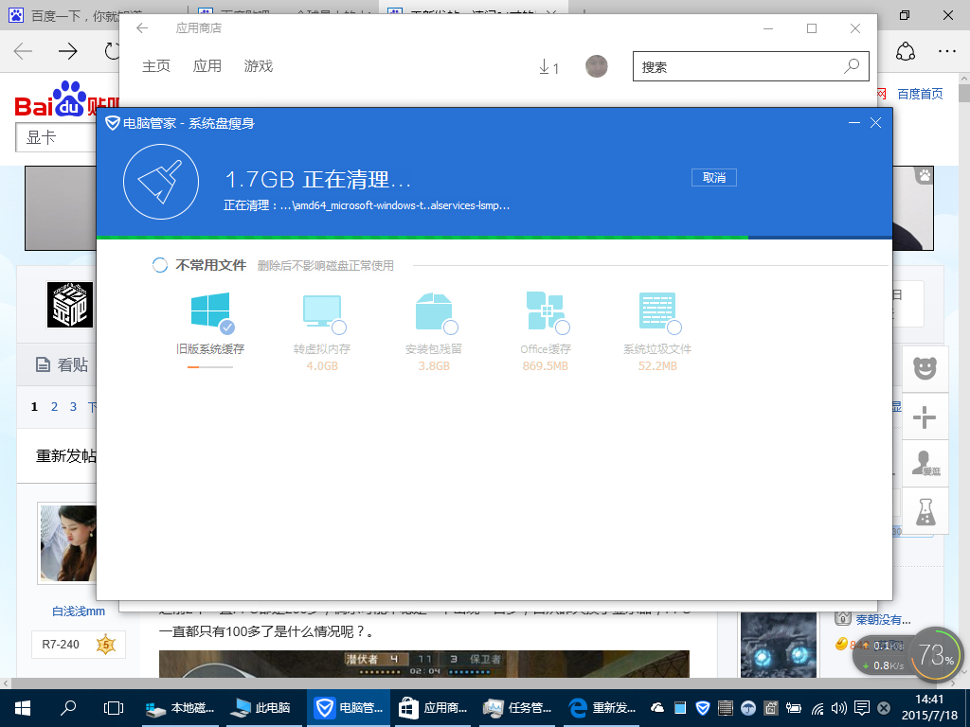
Task: Go back in the 应用商店 window
Action: point(142,27)
